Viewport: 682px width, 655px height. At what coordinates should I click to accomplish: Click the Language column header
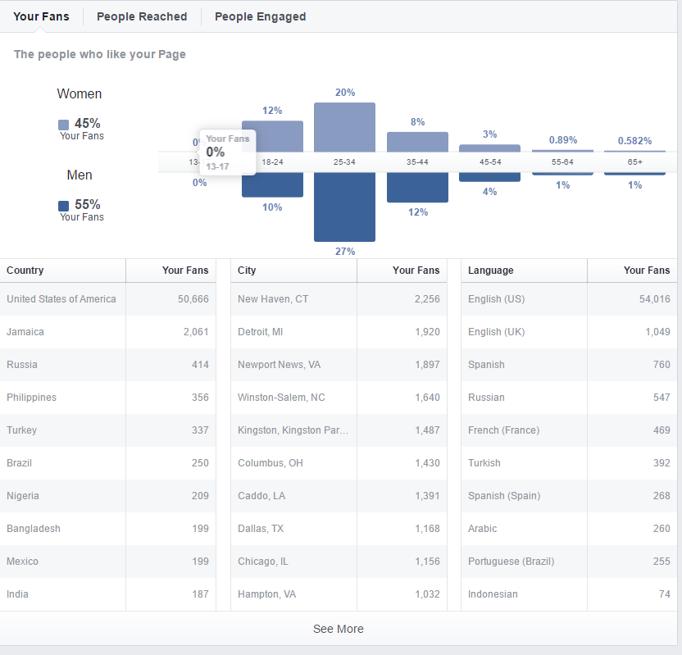[x=491, y=271]
